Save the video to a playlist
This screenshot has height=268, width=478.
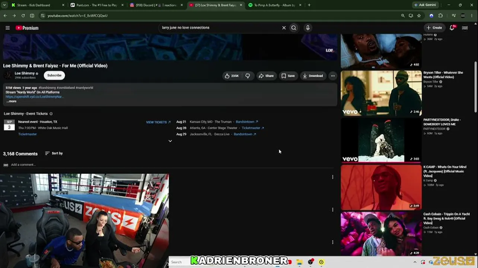tap(288, 76)
